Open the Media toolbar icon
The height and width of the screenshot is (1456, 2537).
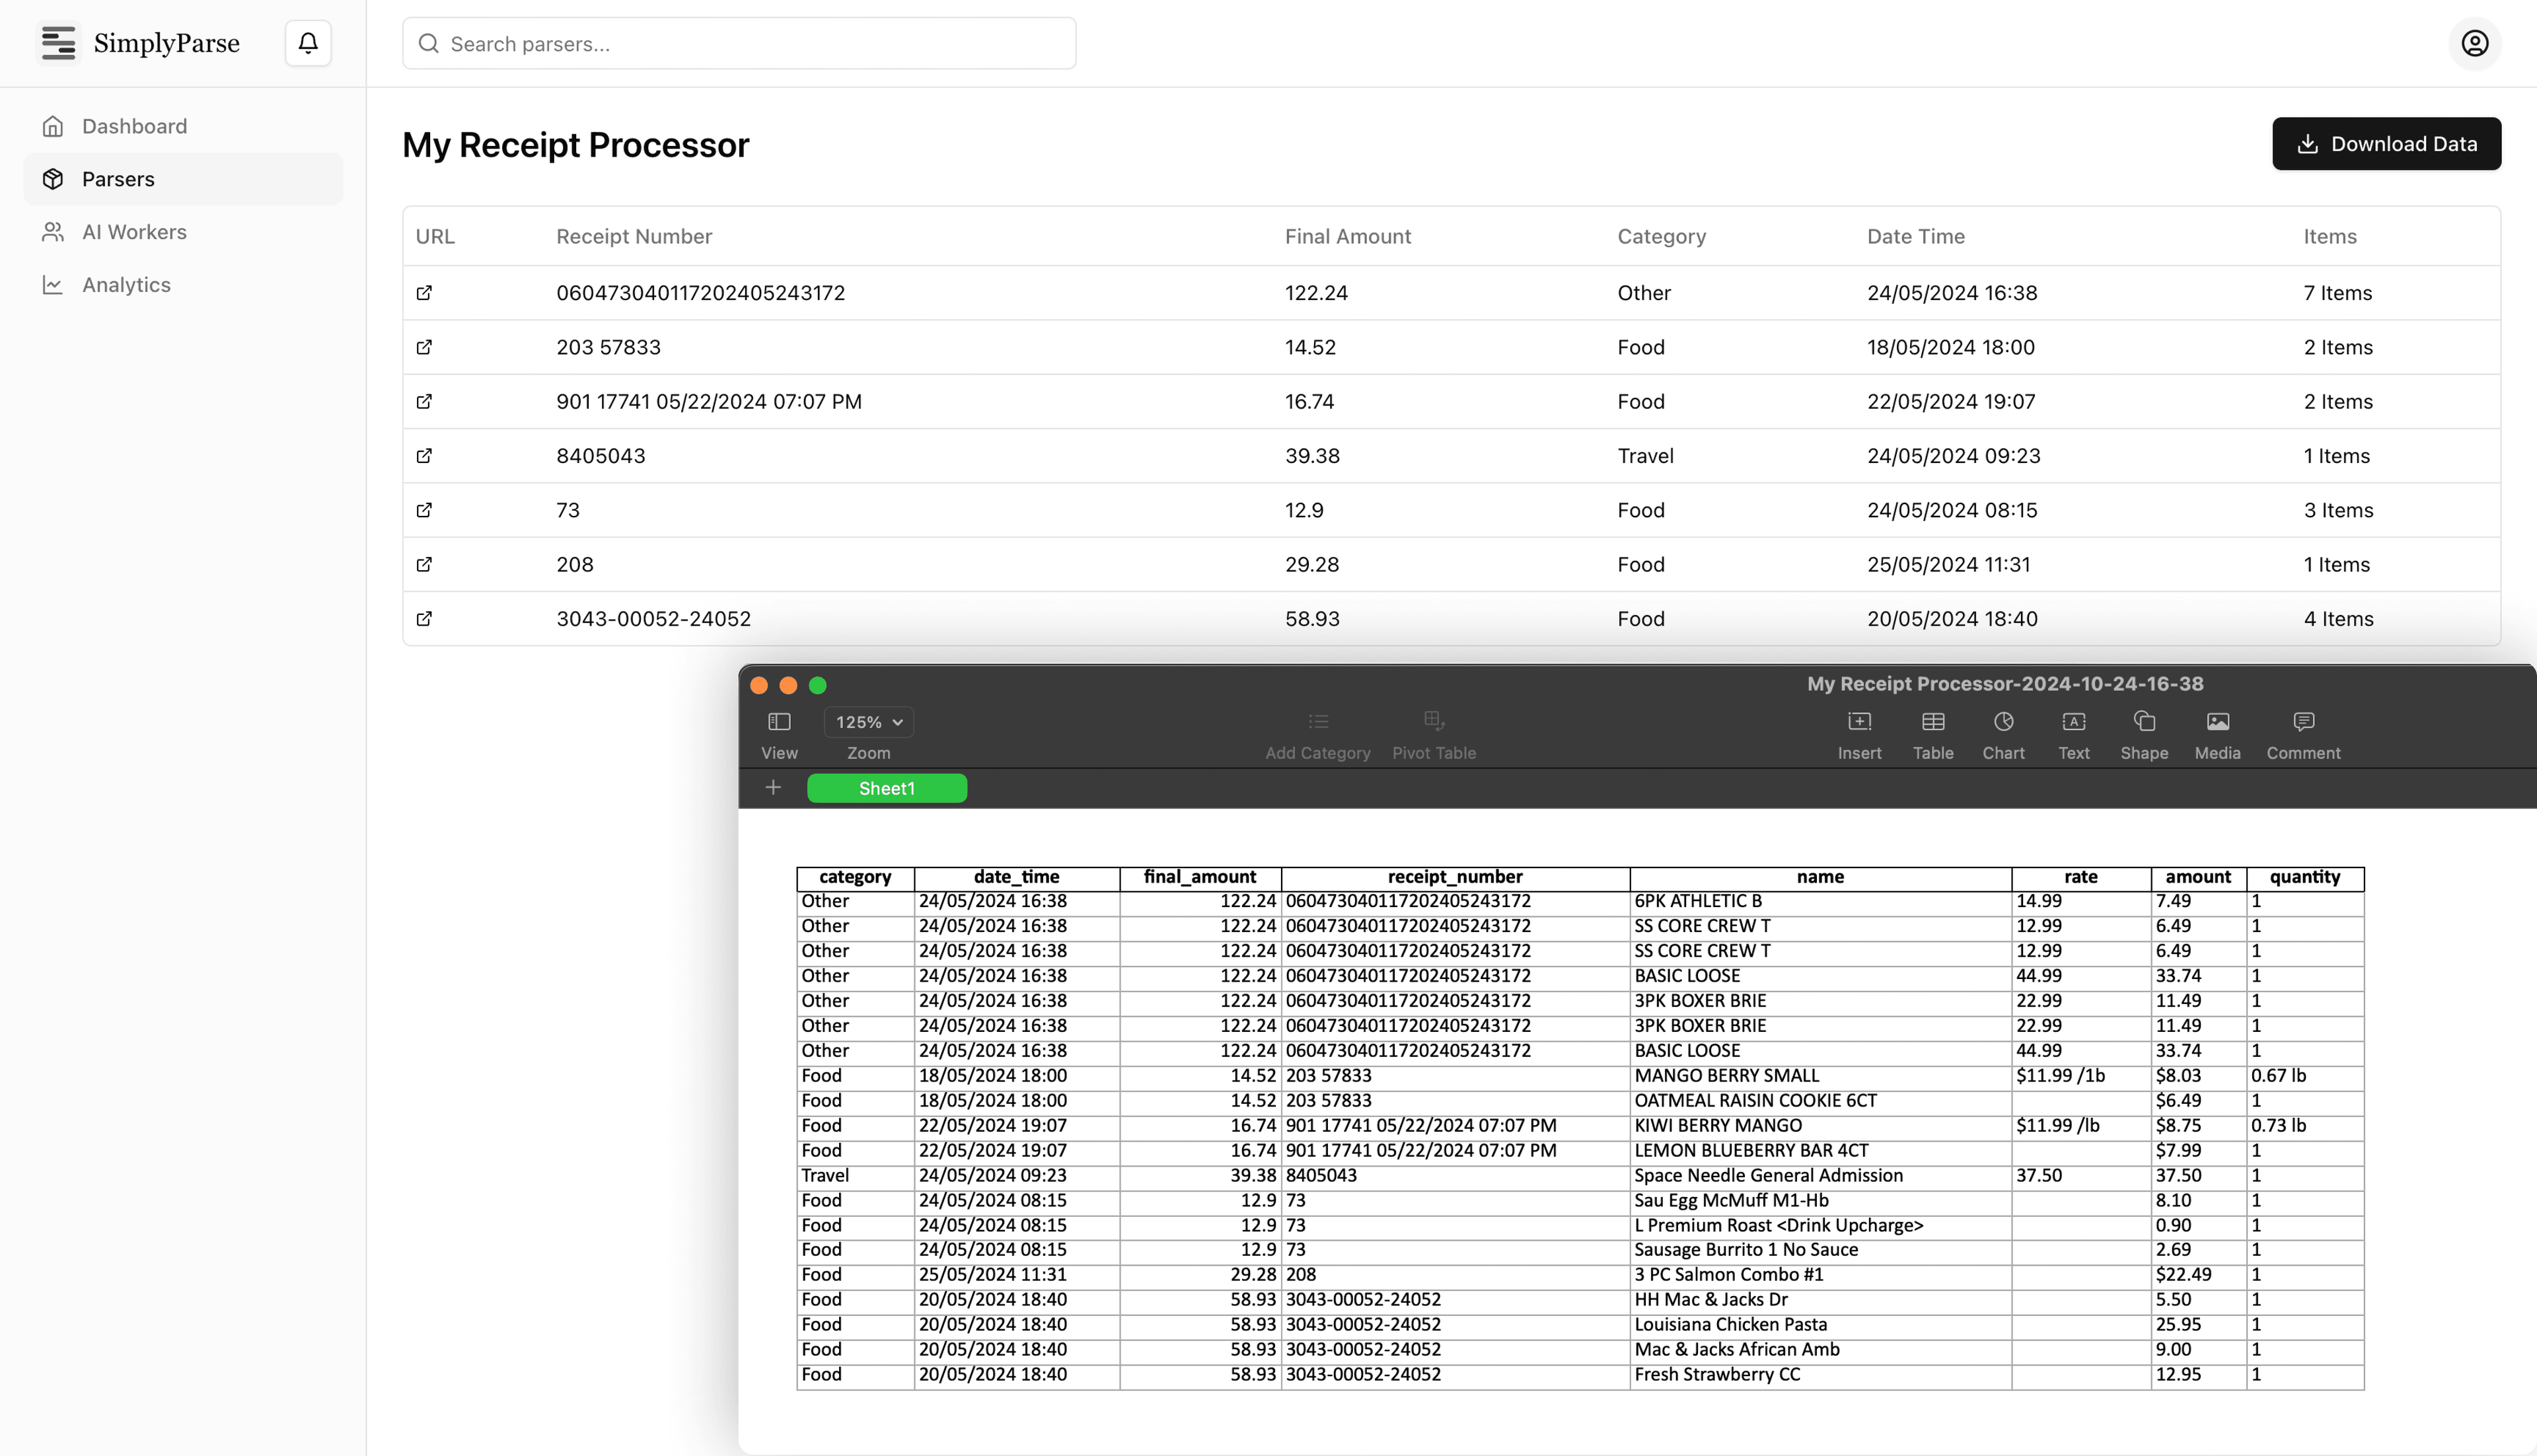[x=2217, y=722]
